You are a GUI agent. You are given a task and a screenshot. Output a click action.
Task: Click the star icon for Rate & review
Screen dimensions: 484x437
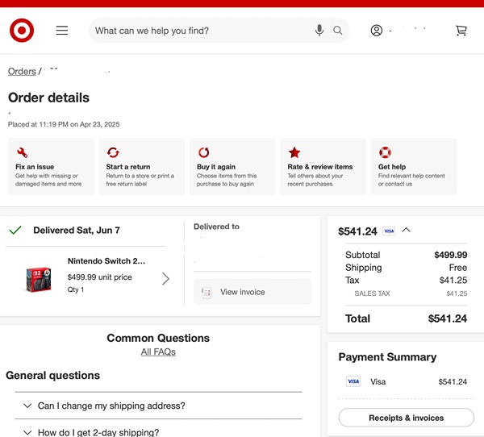click(x=294, y=152)
